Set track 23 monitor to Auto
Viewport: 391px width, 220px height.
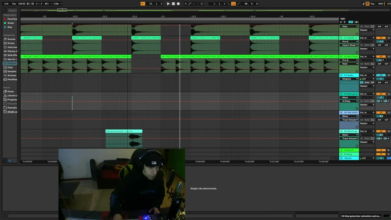pyautogui.click(x=367, y=82)
